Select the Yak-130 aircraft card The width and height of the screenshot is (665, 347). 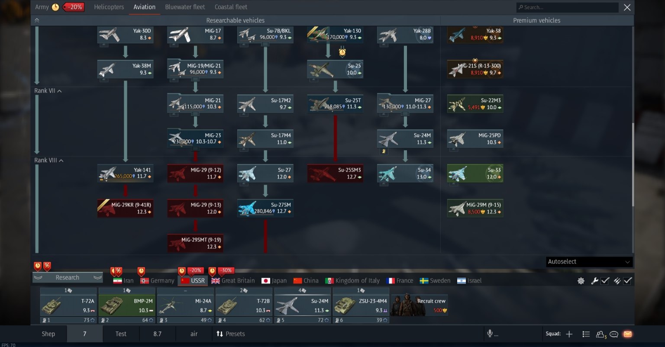335,35
